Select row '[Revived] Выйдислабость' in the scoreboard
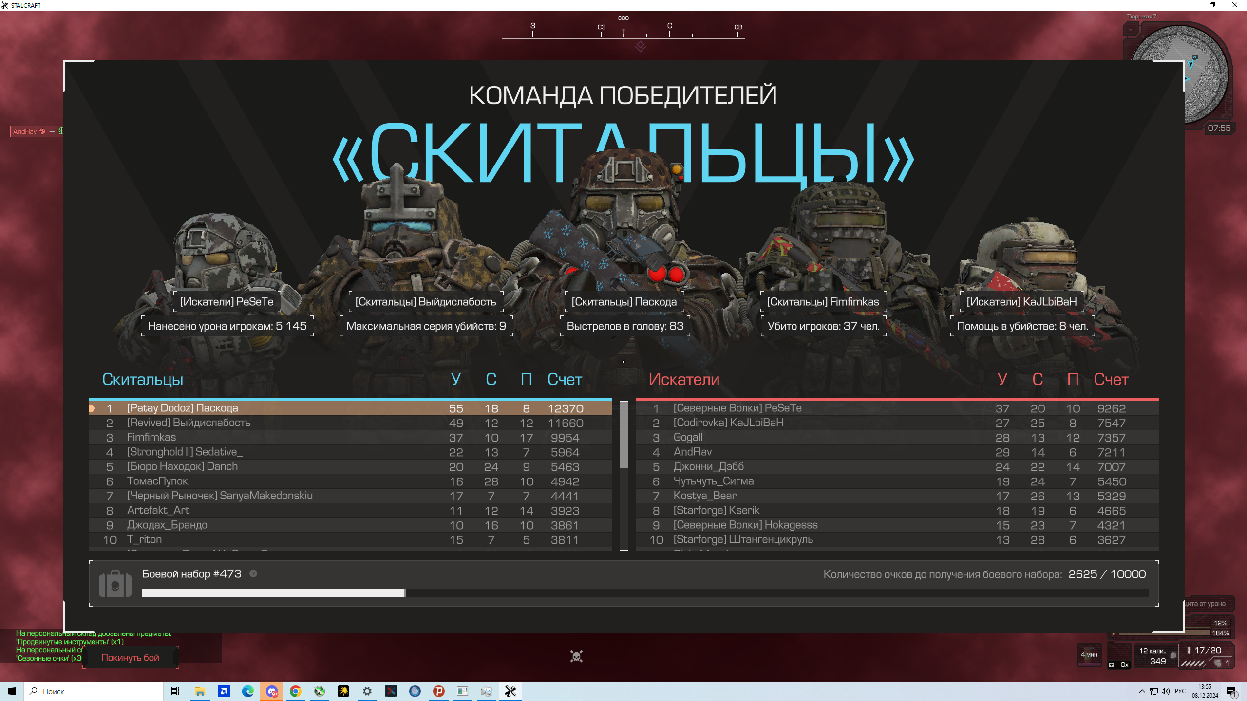1247x701 pixels. (x=350, y=423)
